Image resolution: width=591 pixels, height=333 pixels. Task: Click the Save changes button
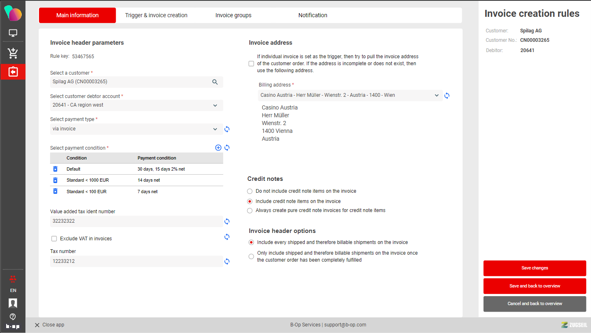tap(534, 268)
